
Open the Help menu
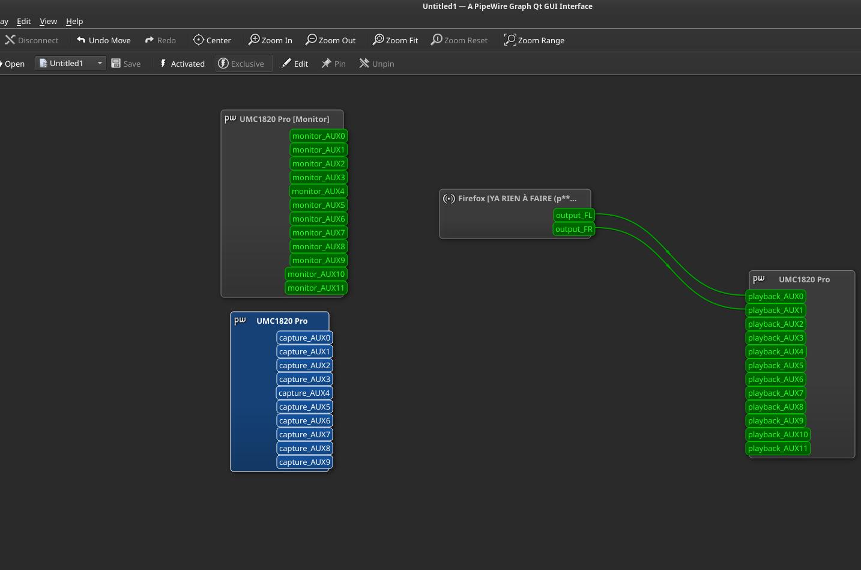pyautogui.click(x=74, y=21)
